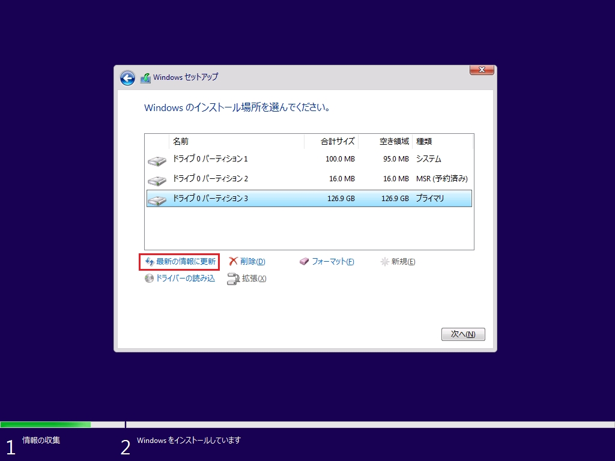Select ドライブ 0 パーティション 2 row
Screen dimensions: 615x461
(309, 179)
